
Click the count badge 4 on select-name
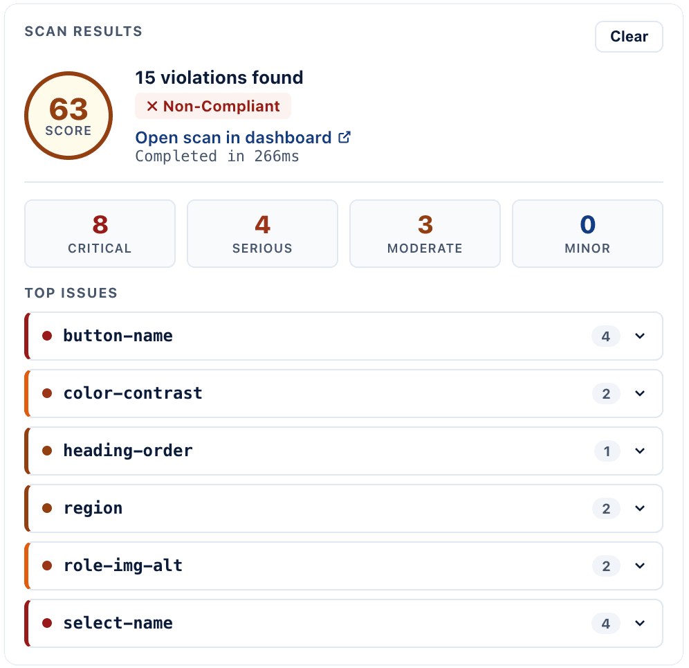pos(605,624)
